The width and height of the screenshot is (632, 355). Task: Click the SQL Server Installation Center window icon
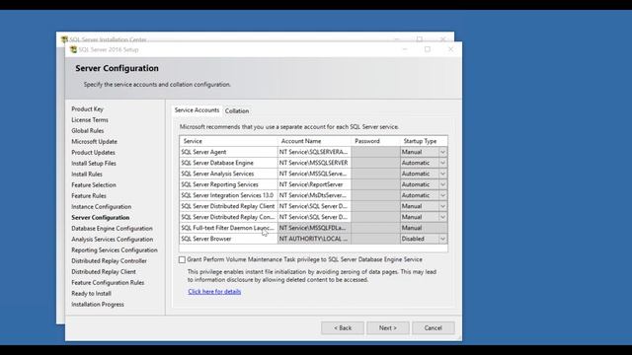[x=64, y=39]
